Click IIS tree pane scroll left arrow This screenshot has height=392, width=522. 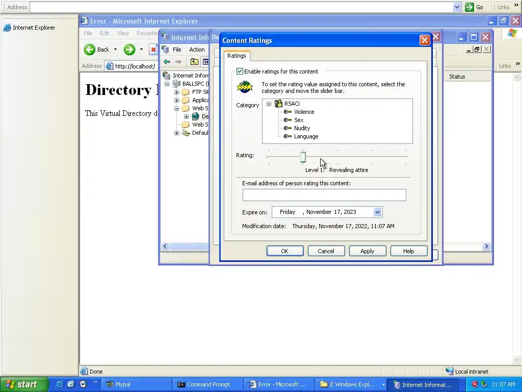click(165, 247)
